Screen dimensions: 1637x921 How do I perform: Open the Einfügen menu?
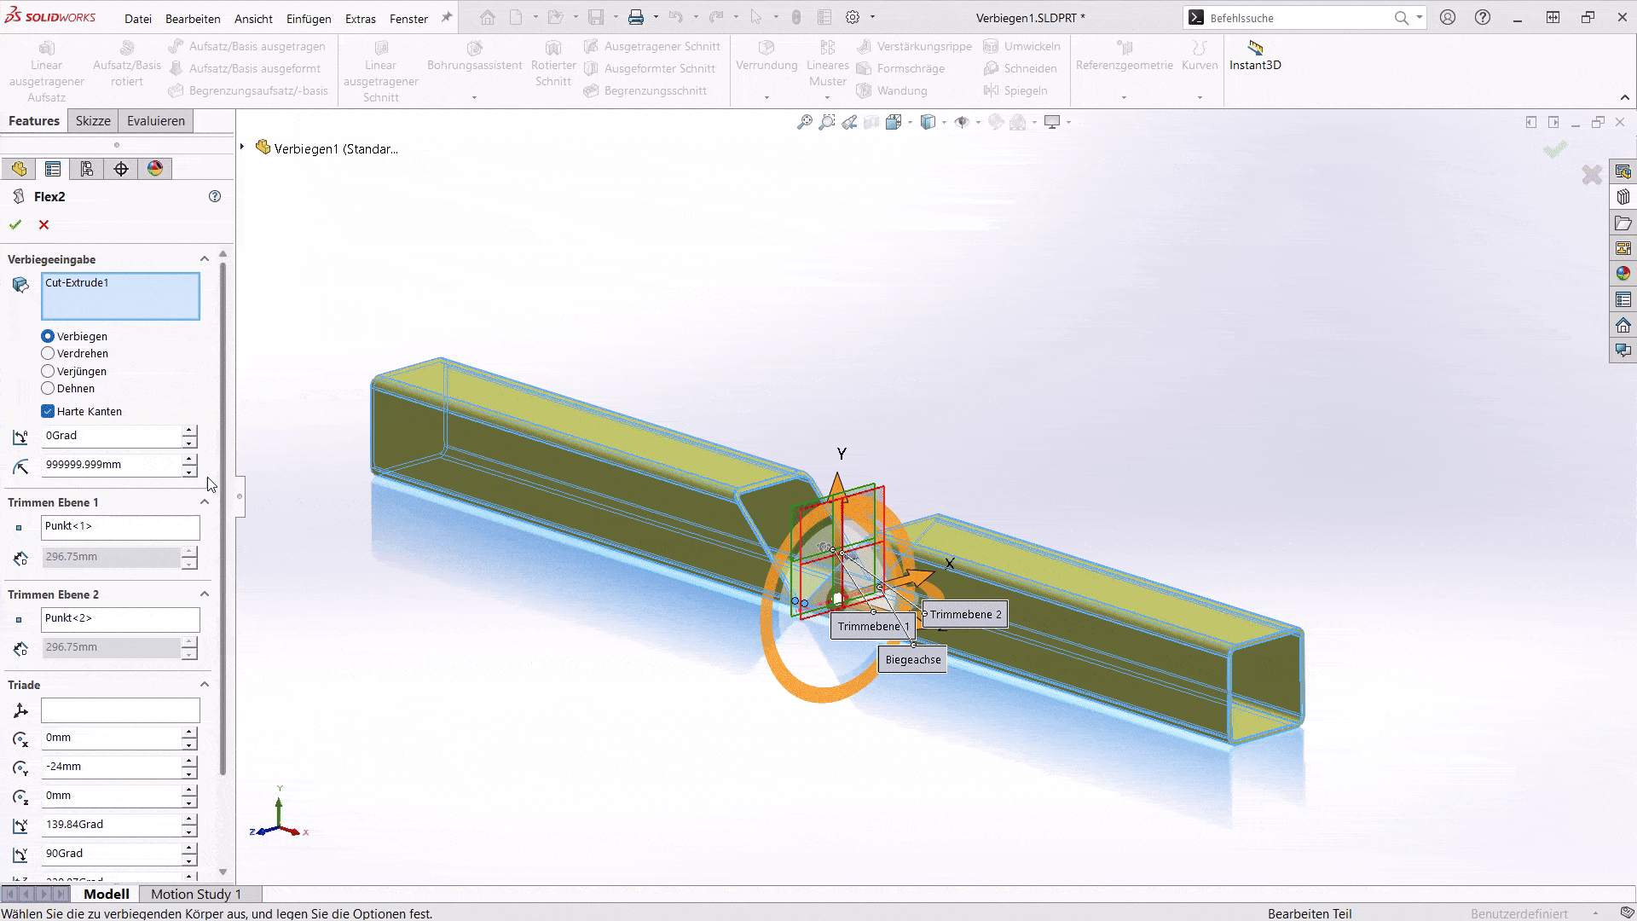click(x=309, y=18)
